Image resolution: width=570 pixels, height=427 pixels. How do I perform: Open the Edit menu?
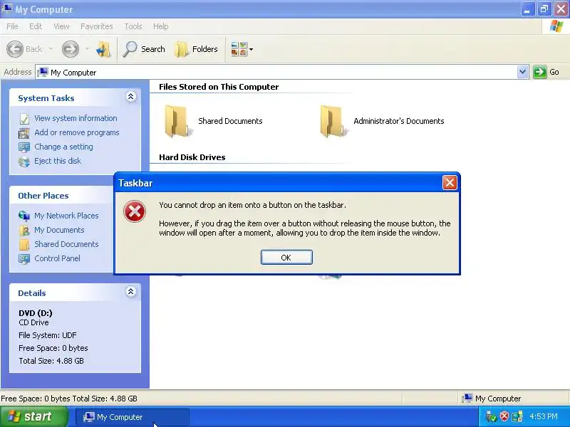click(35, 26)
